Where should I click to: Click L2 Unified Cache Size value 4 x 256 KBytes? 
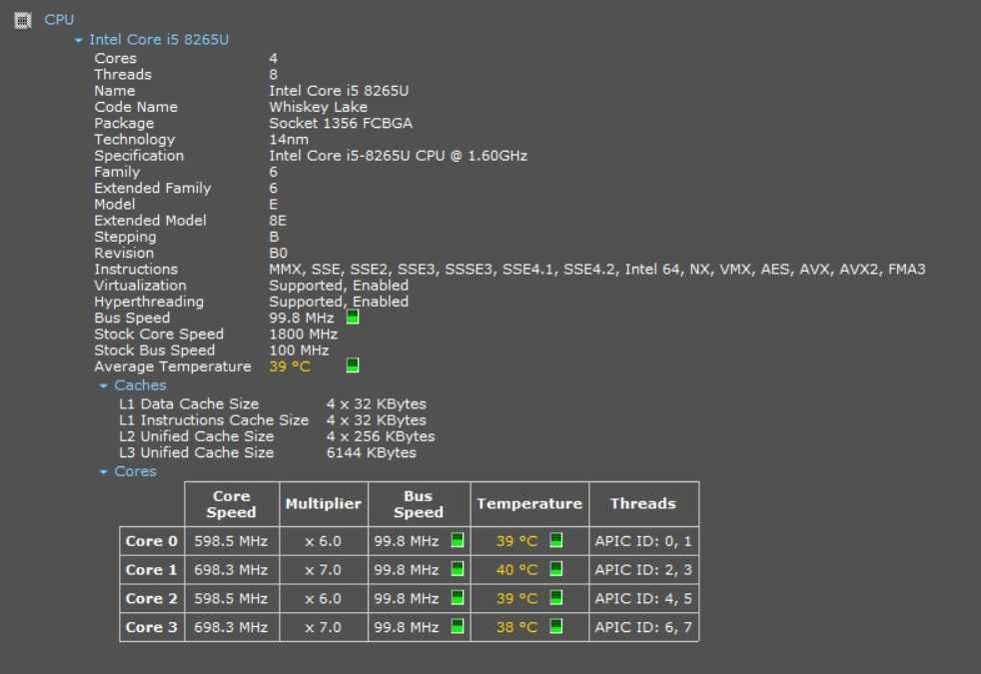pyautogui.click(x=381, y=437)
